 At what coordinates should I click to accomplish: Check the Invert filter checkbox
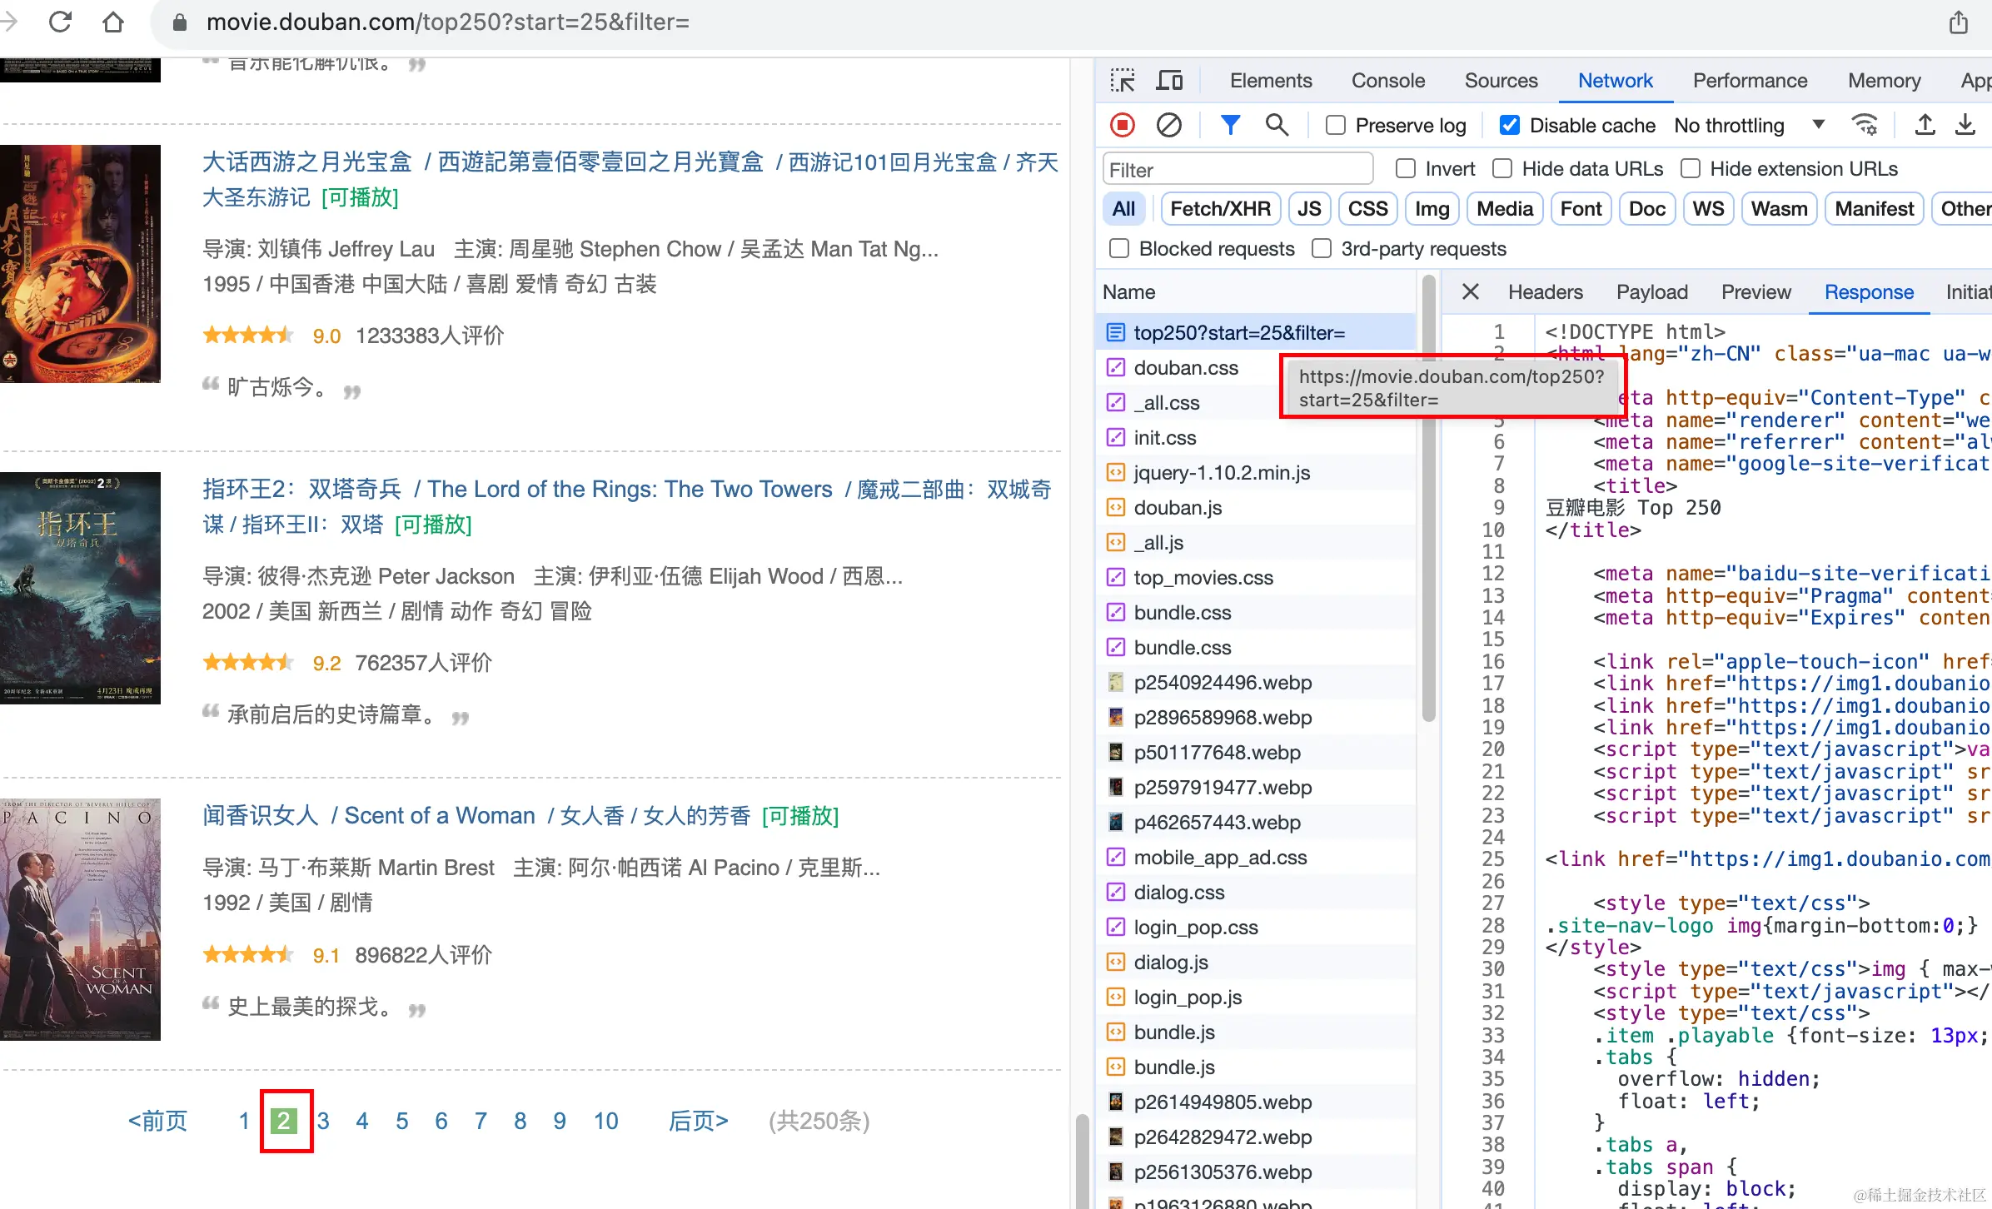1406,169
